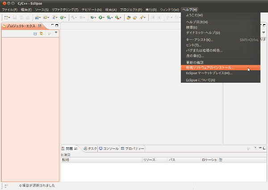Click the Build hammer icon

(x=73, y=17)
